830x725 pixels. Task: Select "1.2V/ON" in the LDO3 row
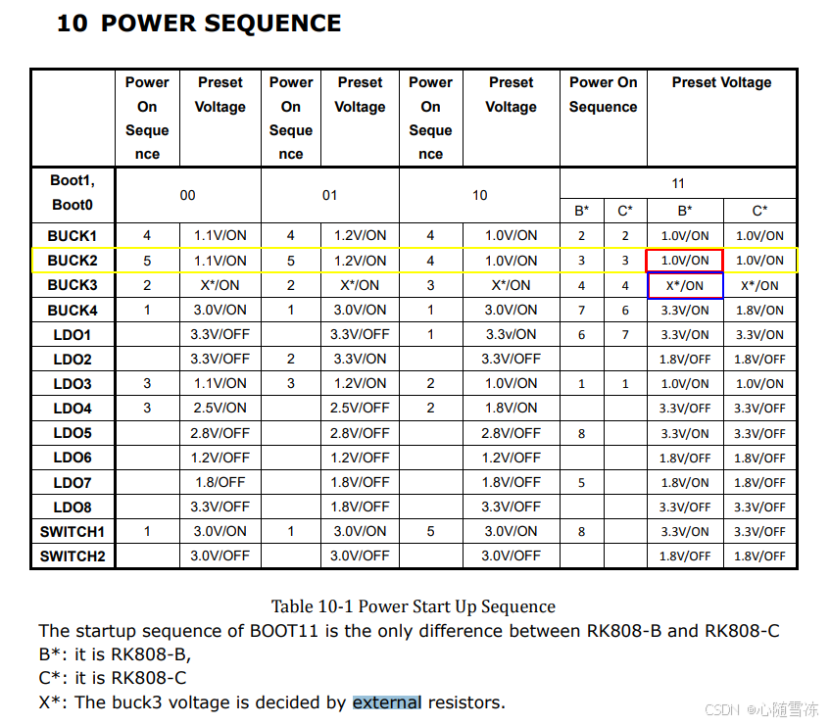pos(360,383)
